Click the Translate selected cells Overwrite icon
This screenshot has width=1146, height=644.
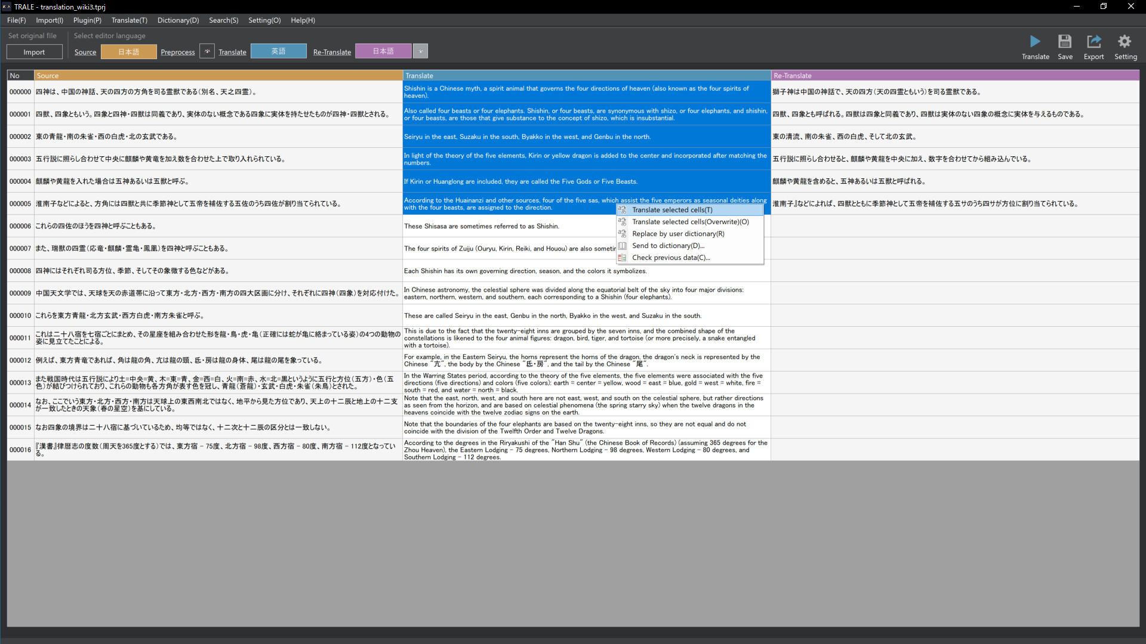pyautogui.click(x=623, y=221)
